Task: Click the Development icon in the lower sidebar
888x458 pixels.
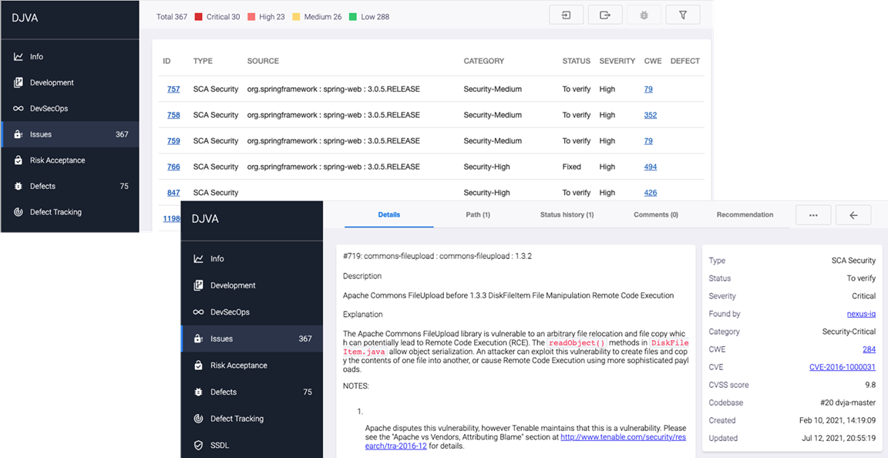Action: click(198, 285)
